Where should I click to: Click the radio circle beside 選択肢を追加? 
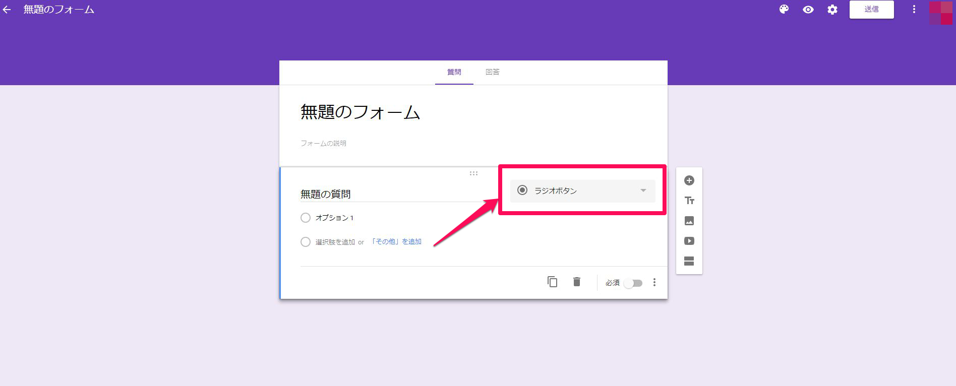(x=305, y=242)
